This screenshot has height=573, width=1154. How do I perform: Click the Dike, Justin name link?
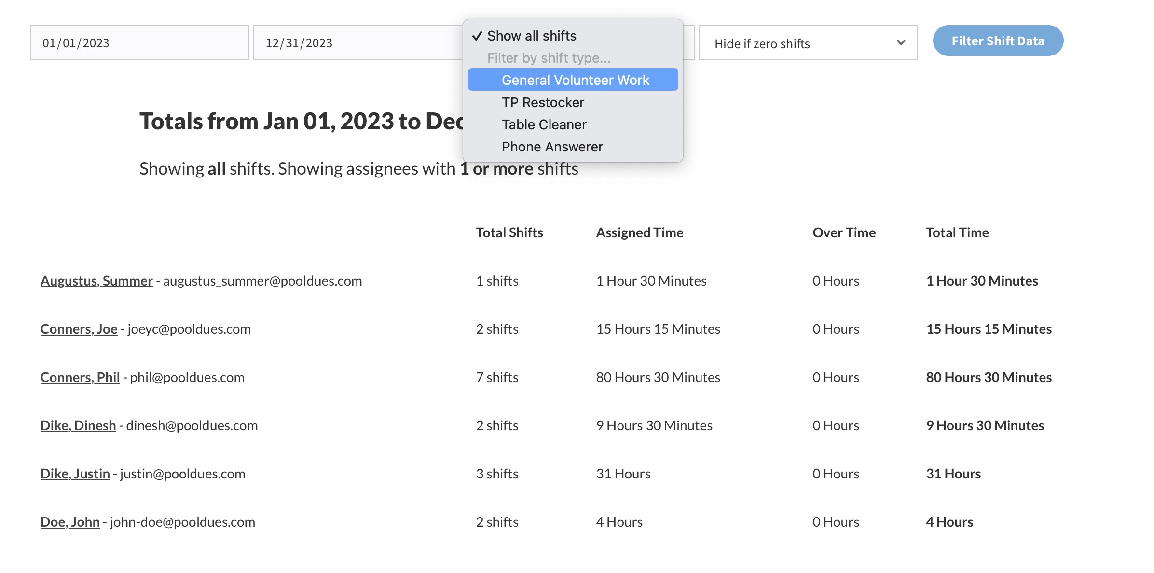(x=75, y=474)
